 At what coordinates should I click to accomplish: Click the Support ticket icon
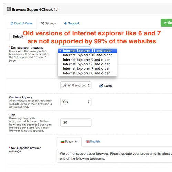(x=65, y=23)
